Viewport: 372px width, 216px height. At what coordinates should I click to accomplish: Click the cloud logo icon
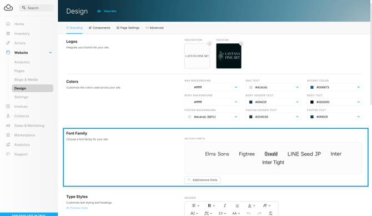8,8
